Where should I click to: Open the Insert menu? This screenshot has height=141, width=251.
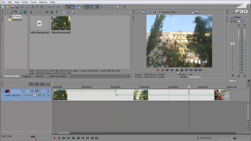coord(25,2)
